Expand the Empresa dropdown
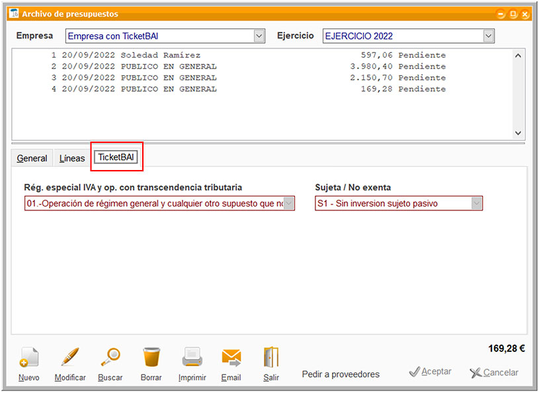This screenshot has height=393, width=539. pos(259,36)
